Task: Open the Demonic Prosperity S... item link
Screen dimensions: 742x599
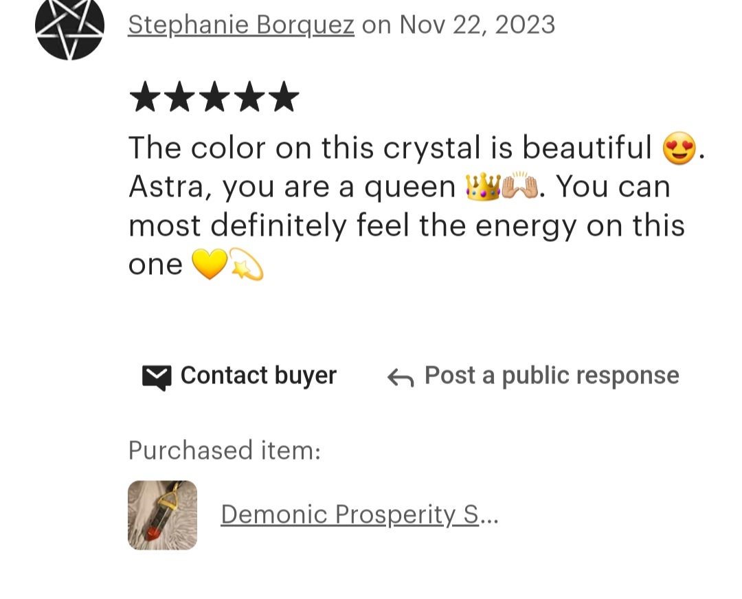Action: pos(359,515)
